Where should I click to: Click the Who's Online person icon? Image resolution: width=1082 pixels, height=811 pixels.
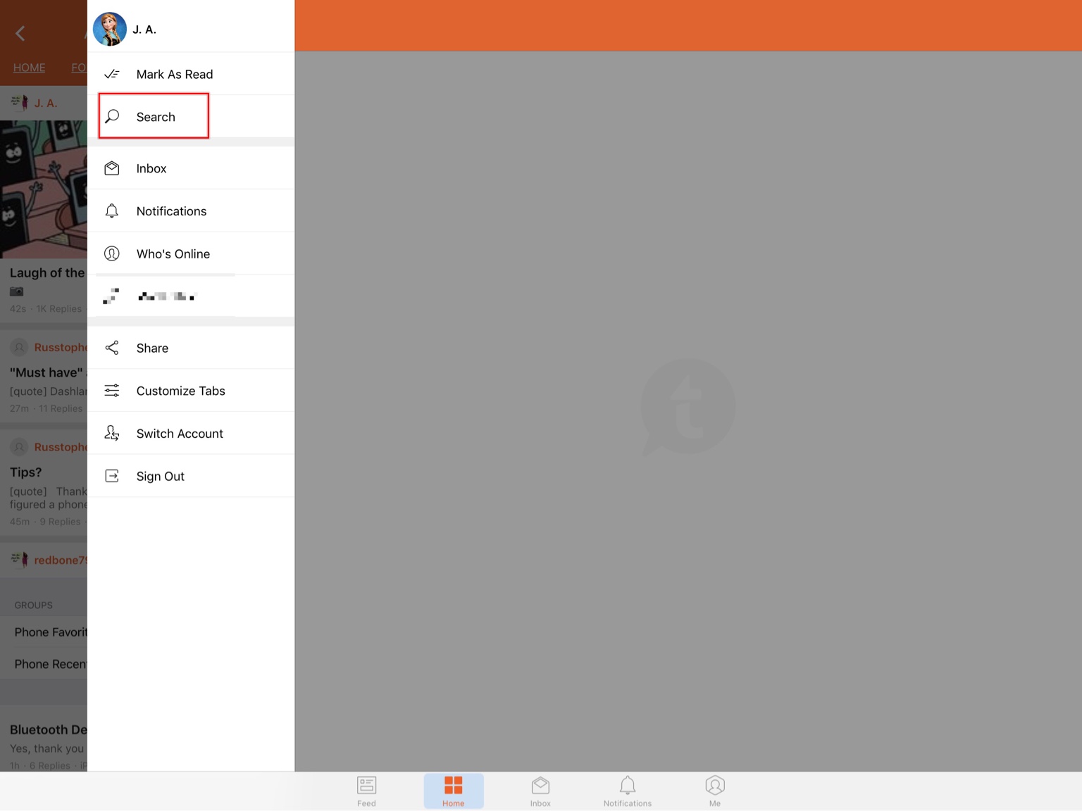[112, 253]
